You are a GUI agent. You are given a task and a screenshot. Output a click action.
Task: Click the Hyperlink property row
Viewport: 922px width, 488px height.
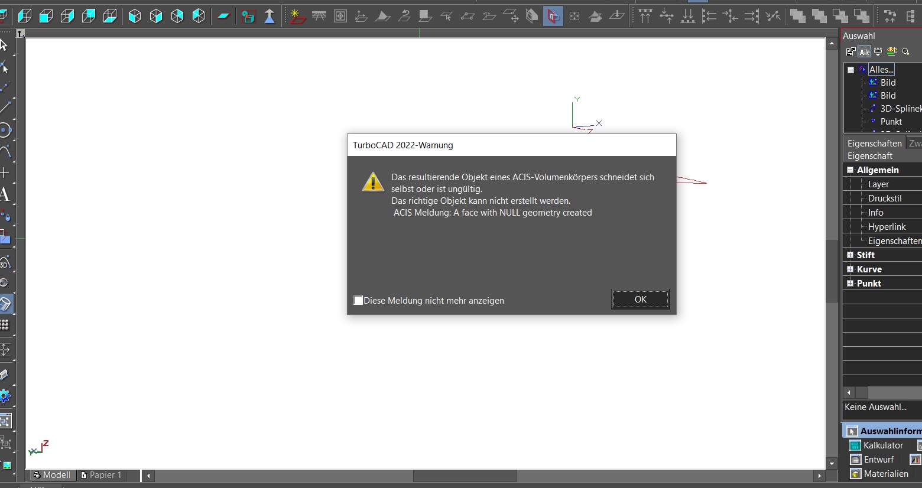(x=883, y=227)
